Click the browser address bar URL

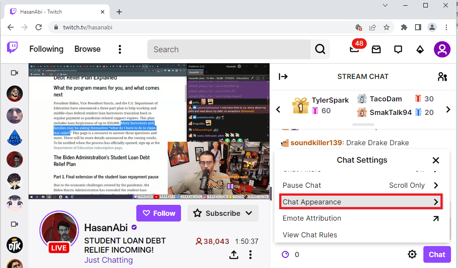(88, 27)
